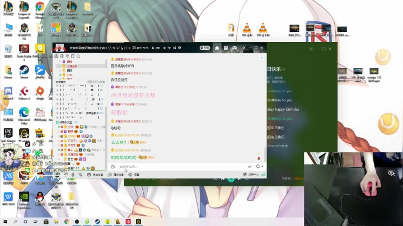Select the user list tab icon
Image resolution: width=403 pixels, height=226 pixels.
(x=57, y=56)
